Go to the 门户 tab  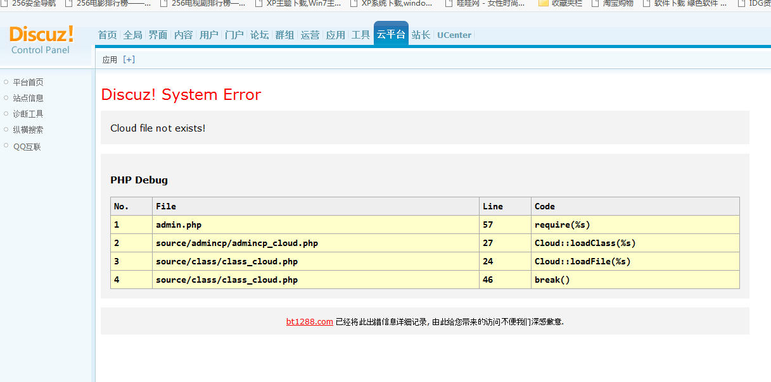[234, 35]
